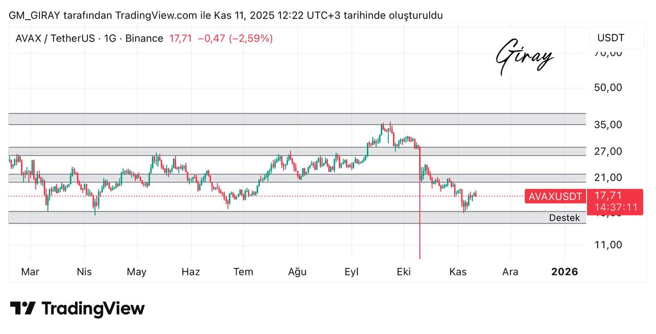Click the 11,00 price axis label
The height and width of the screenshot is (334, 656).
[608, 244]
